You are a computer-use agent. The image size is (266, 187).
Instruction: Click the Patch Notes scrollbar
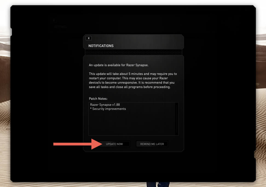(x=177, y=119)
